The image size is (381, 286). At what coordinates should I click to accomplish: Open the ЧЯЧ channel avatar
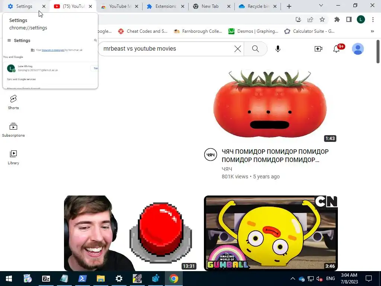click(x=211, y=155)
